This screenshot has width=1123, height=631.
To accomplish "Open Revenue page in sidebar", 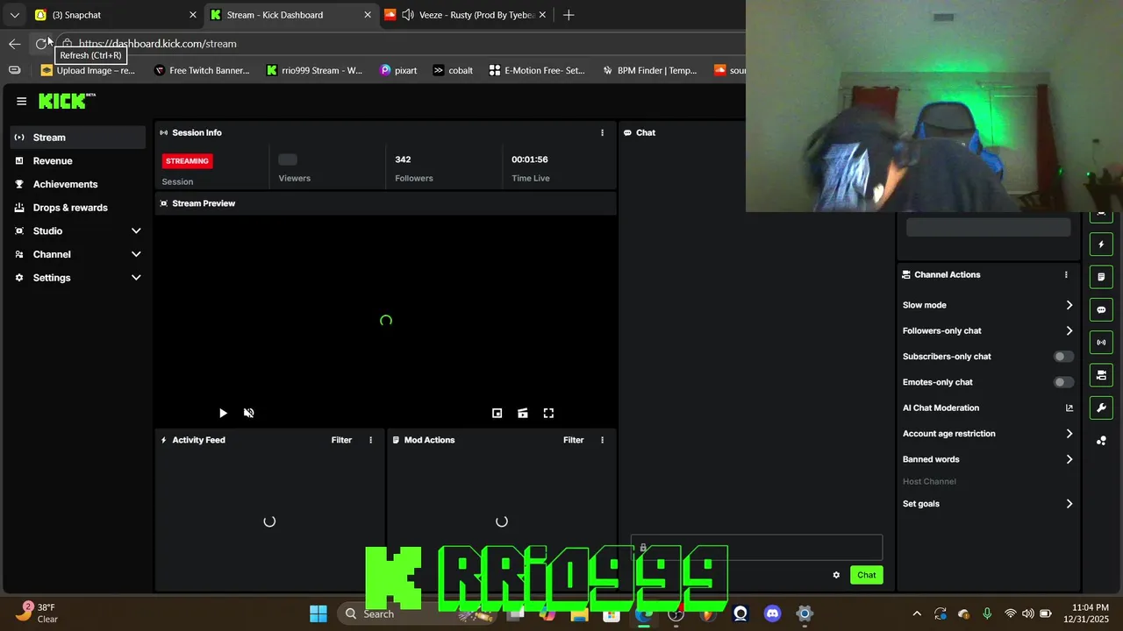I will click(x=78, y=161).
